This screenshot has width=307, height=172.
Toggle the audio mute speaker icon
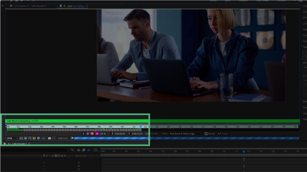pos(72,138)
